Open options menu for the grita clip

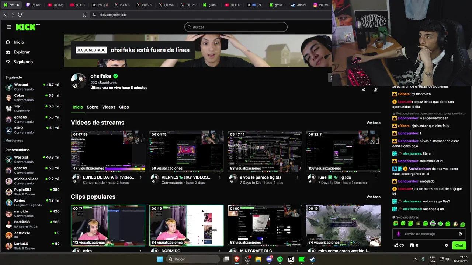click(141, 251)
